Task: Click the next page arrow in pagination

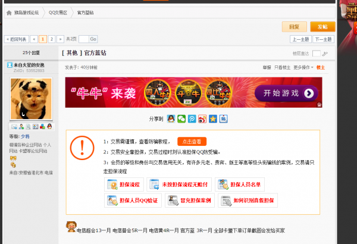Action: click(60, 39)
